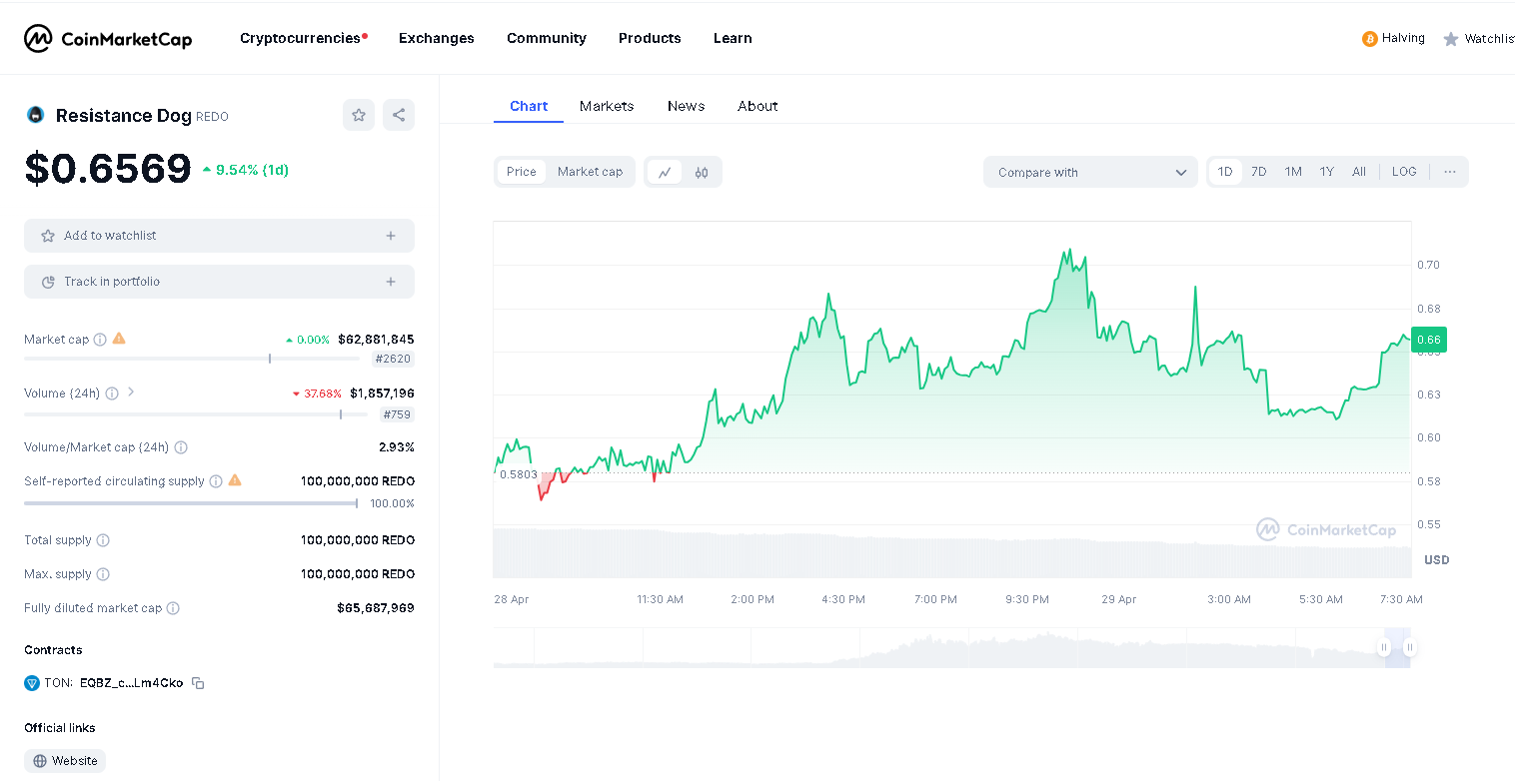The height and width of the screenshot is (781, 1515).
Task: Open Learn menu
Action: tap(733, 38)
